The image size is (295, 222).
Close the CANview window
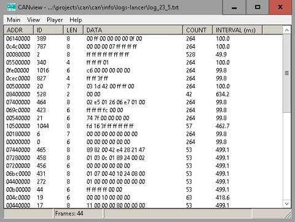(280, 7)
